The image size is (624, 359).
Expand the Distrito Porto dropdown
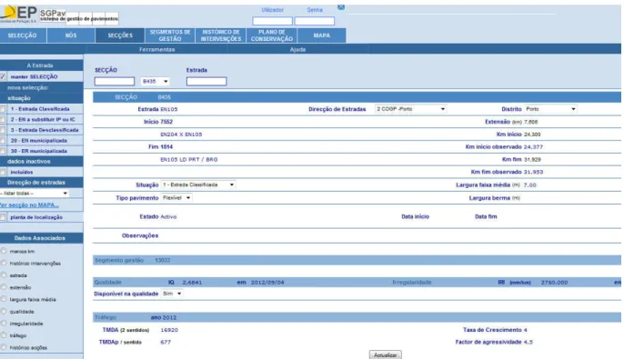[x=550, y=109]
